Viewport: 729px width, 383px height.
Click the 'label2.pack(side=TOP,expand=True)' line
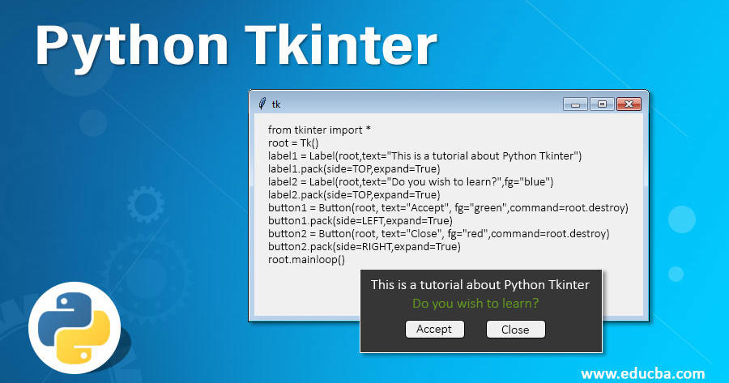pyautogui.click(x=354, y=195)
